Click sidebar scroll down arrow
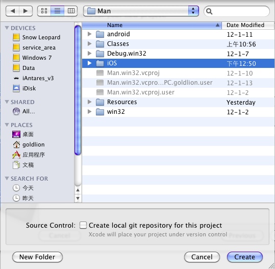Screen dimensions: 275x269 (78, 198)
